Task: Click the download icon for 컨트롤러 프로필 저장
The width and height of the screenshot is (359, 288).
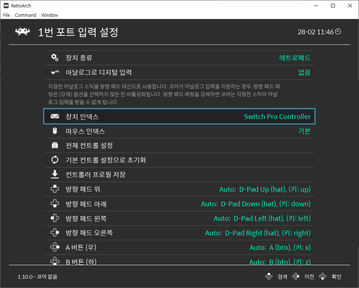Action: coord(55,174)
